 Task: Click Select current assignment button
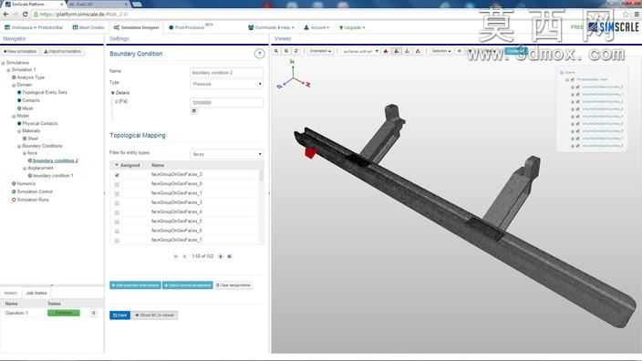[188, 285]
